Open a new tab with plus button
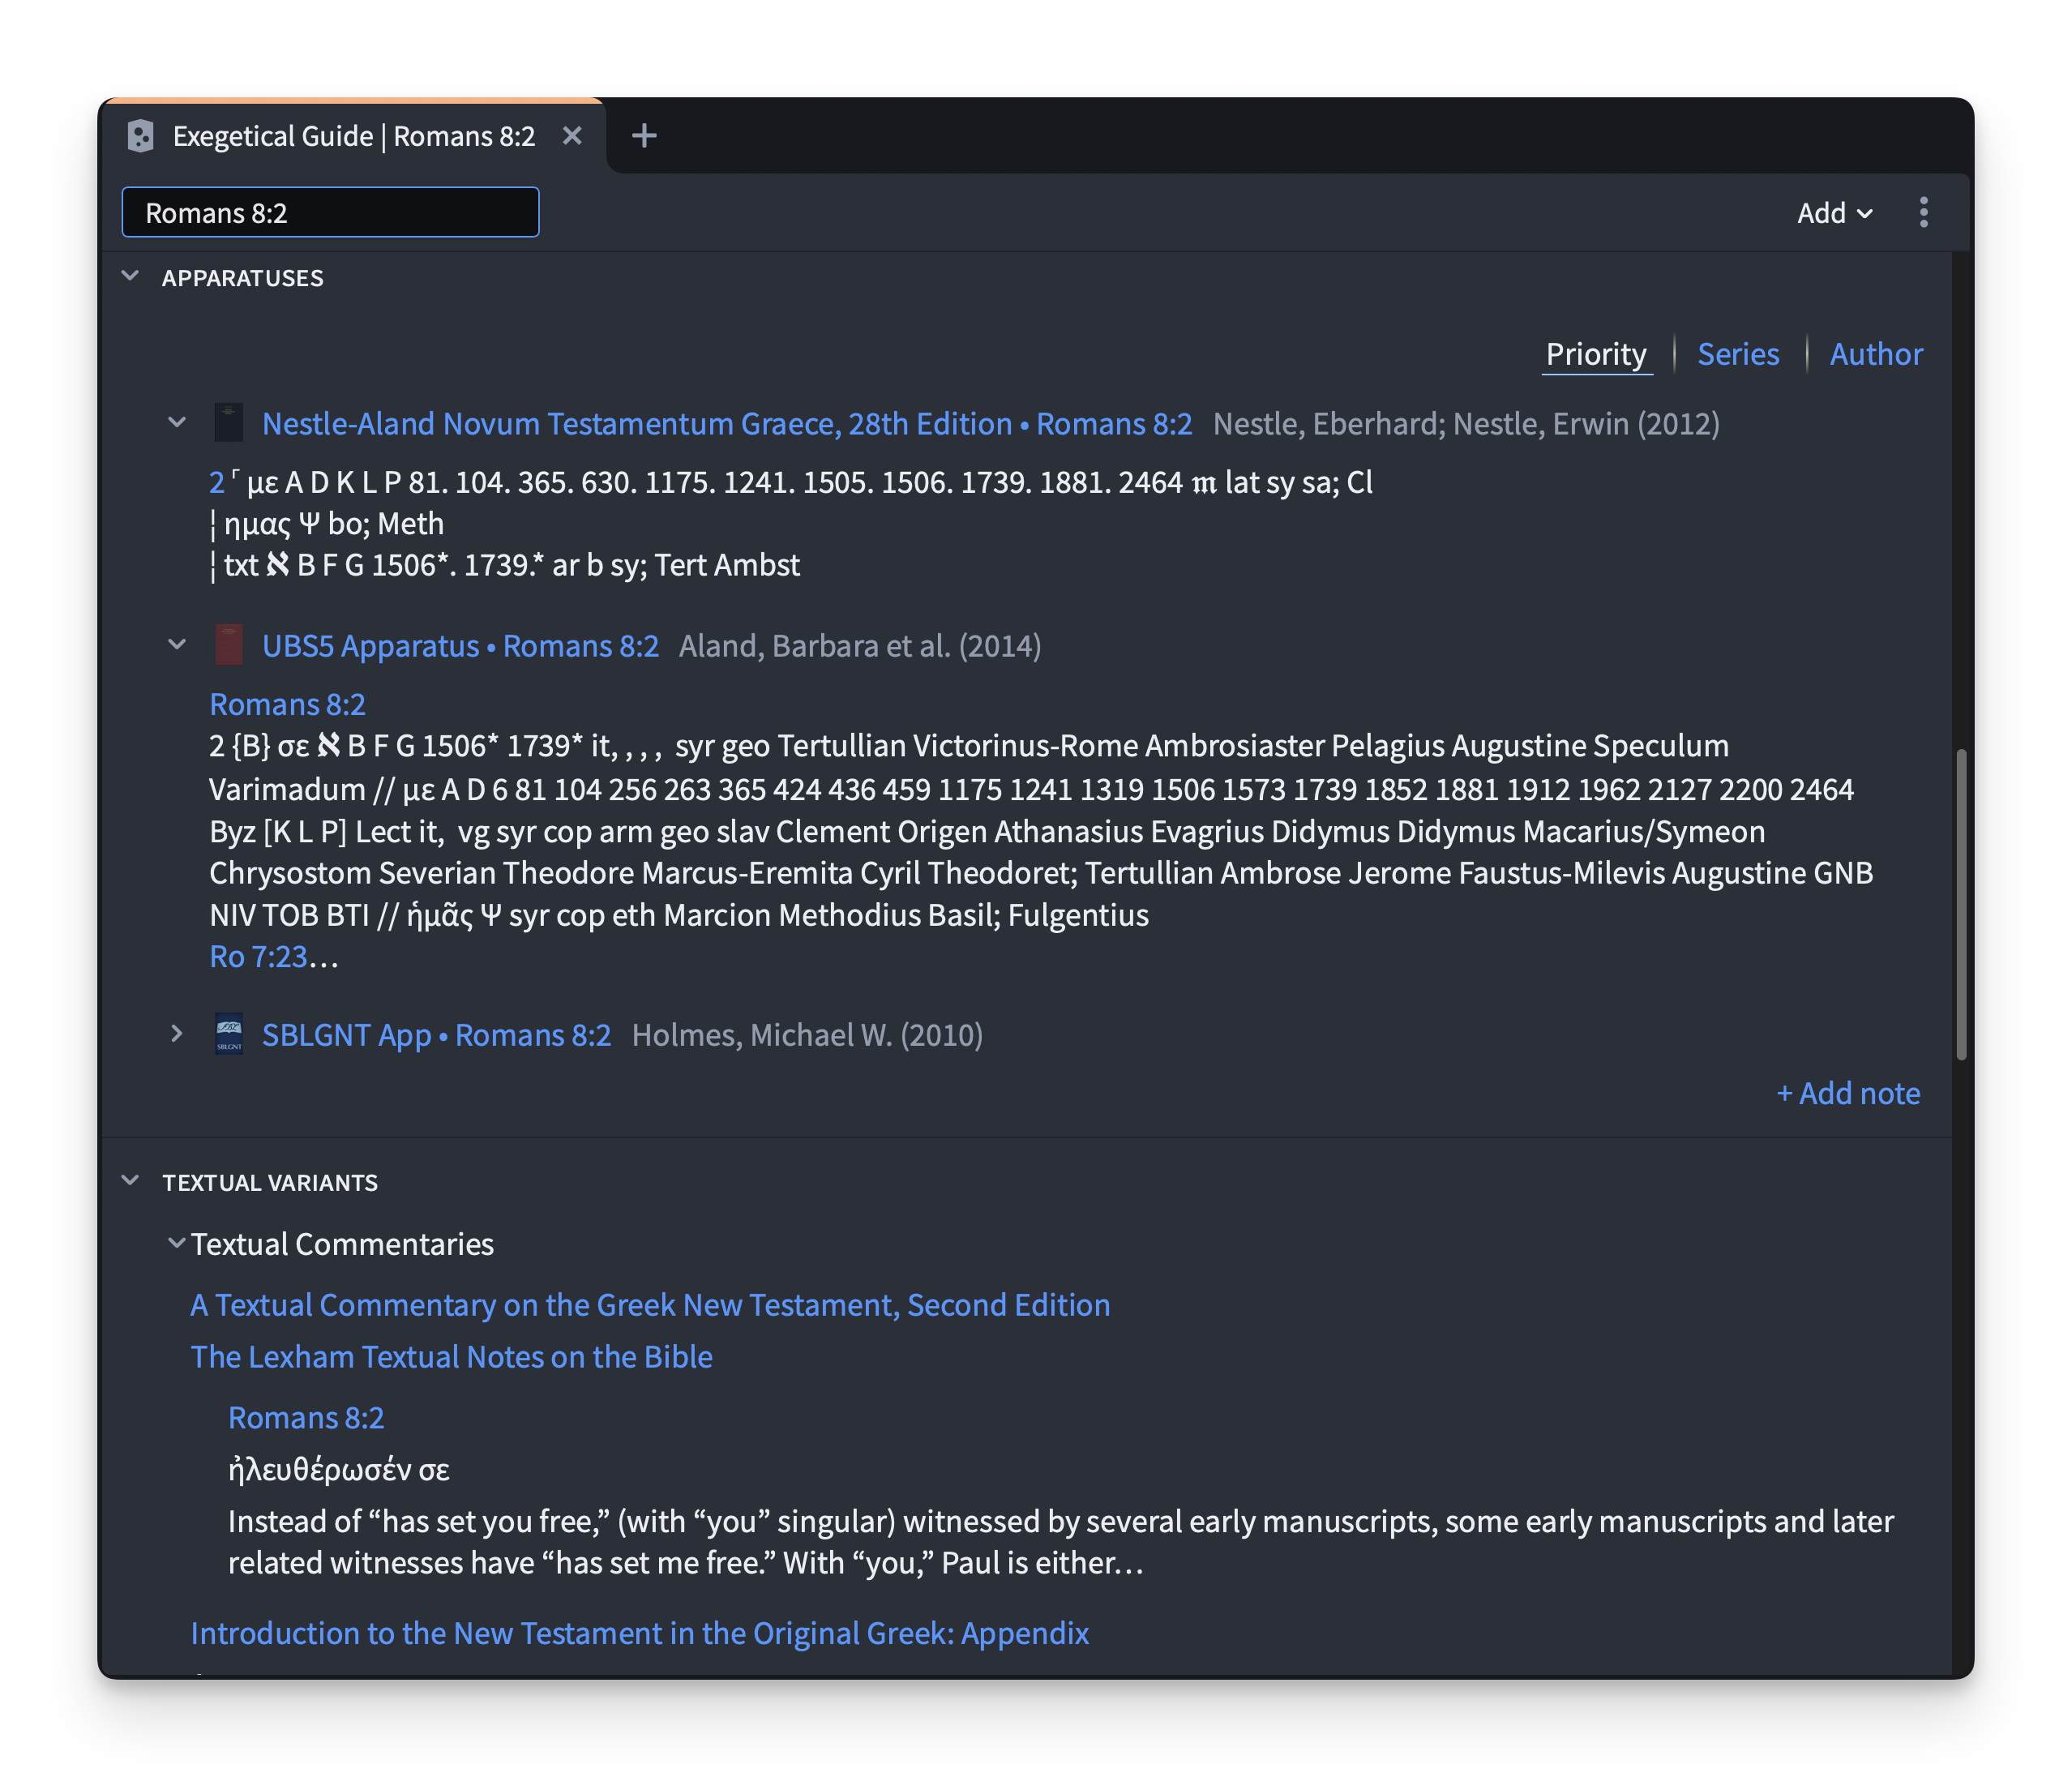Image resolution: width=2072 pixels, height=1777 pixels. click(x=644, y=135)
